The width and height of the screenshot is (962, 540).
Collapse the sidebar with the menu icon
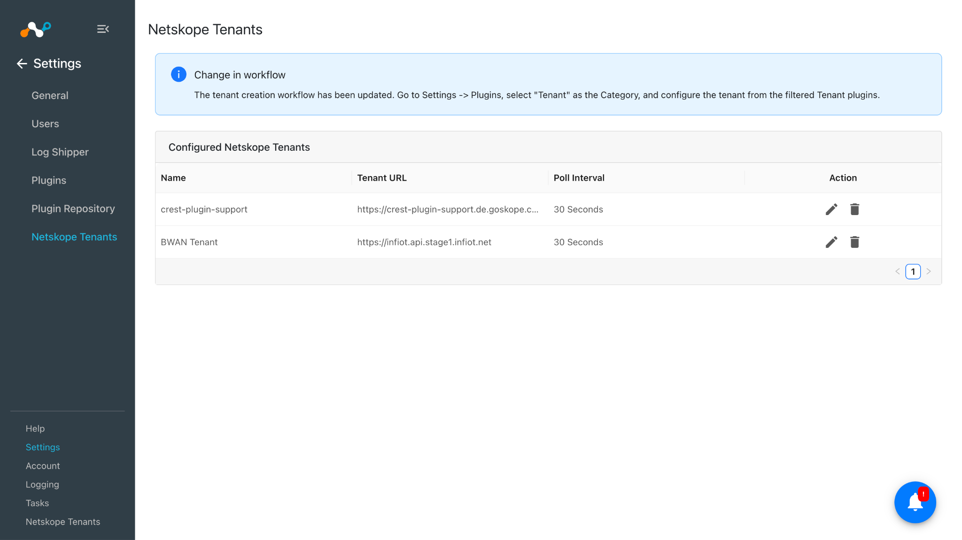click(x=103, y=29)
